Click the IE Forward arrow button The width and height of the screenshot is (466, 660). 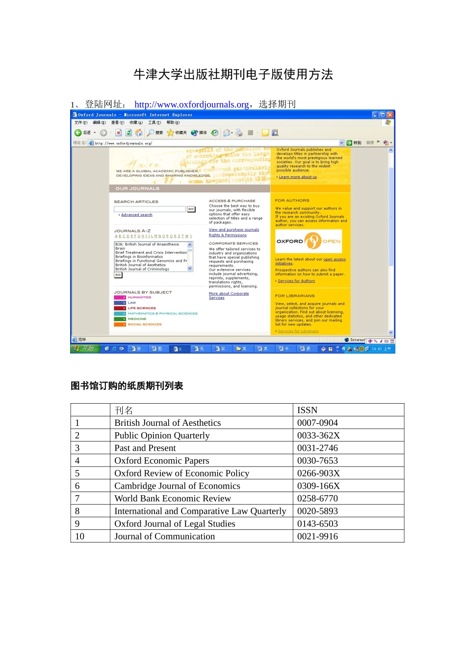click(x=103, y=133)
